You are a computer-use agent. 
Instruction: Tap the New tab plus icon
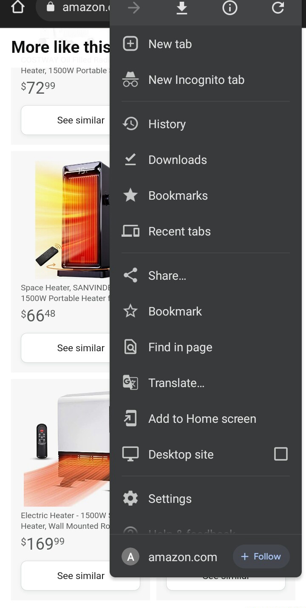tap(130, 44)
